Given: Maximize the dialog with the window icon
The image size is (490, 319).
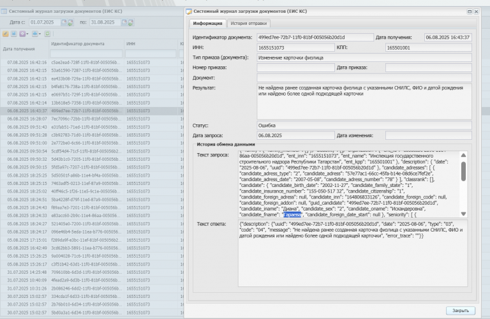Looking at the screenshot, I should [x=470, y=11].
